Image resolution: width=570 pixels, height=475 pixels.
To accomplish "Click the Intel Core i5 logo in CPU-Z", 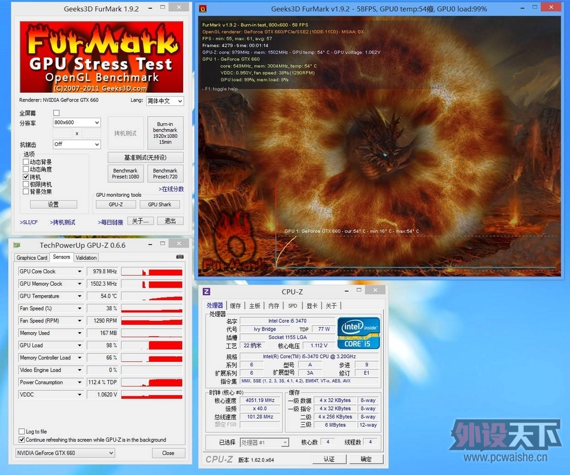I will coord(358,333).
